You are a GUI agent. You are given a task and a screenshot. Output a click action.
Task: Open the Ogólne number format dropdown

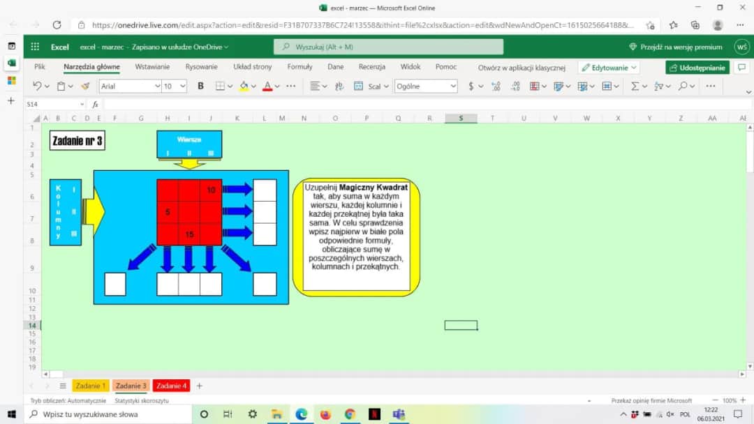point(426,86)
